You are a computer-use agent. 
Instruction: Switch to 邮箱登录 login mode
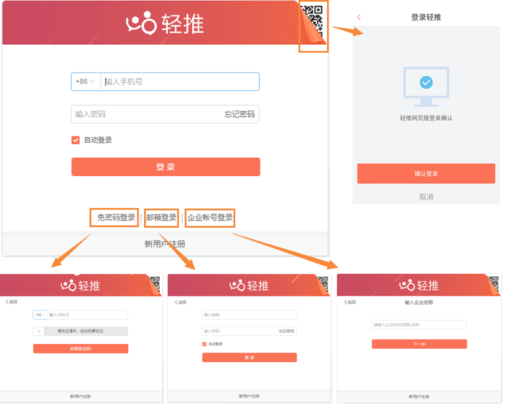click(x=161, y=217)
